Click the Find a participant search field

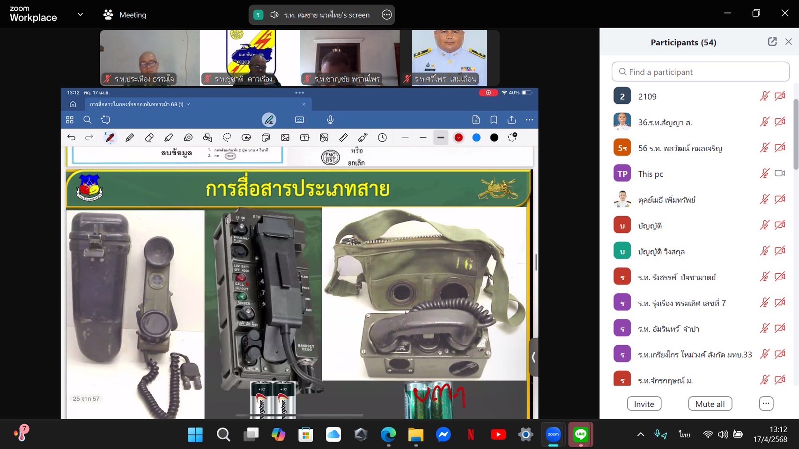click(x=700, y=72)
